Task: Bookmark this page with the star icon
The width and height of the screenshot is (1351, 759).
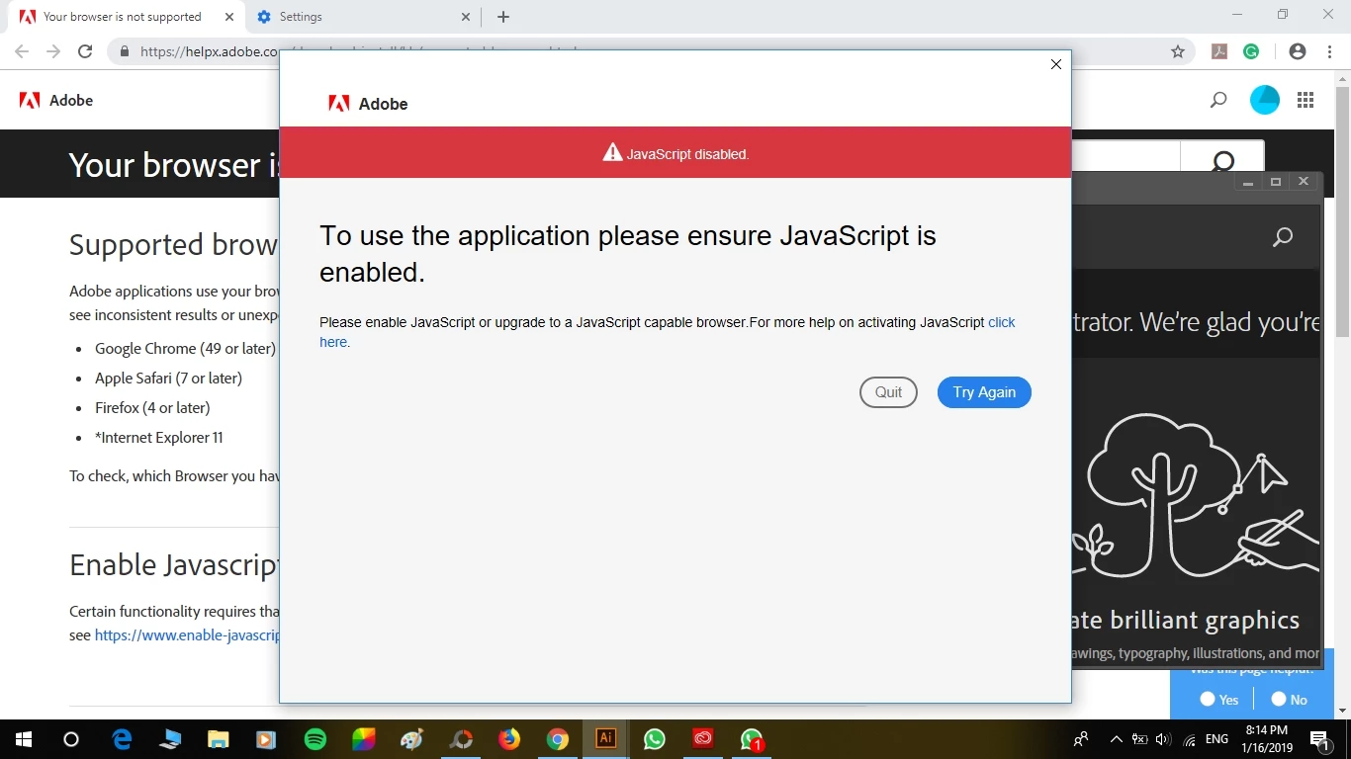Action: (1178, 51)
